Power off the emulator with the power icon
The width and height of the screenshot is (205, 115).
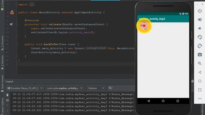coord(200,11)
